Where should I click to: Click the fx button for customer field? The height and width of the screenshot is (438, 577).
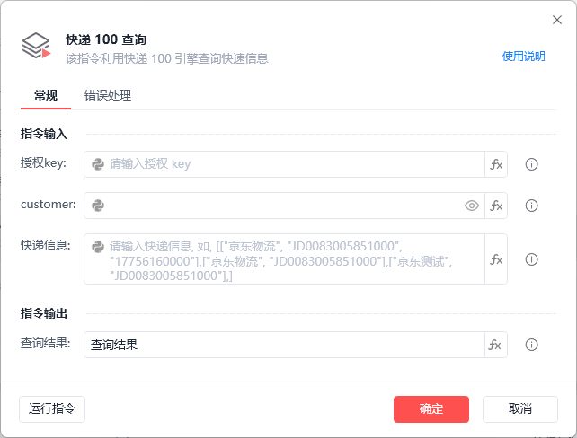(496, 206)
